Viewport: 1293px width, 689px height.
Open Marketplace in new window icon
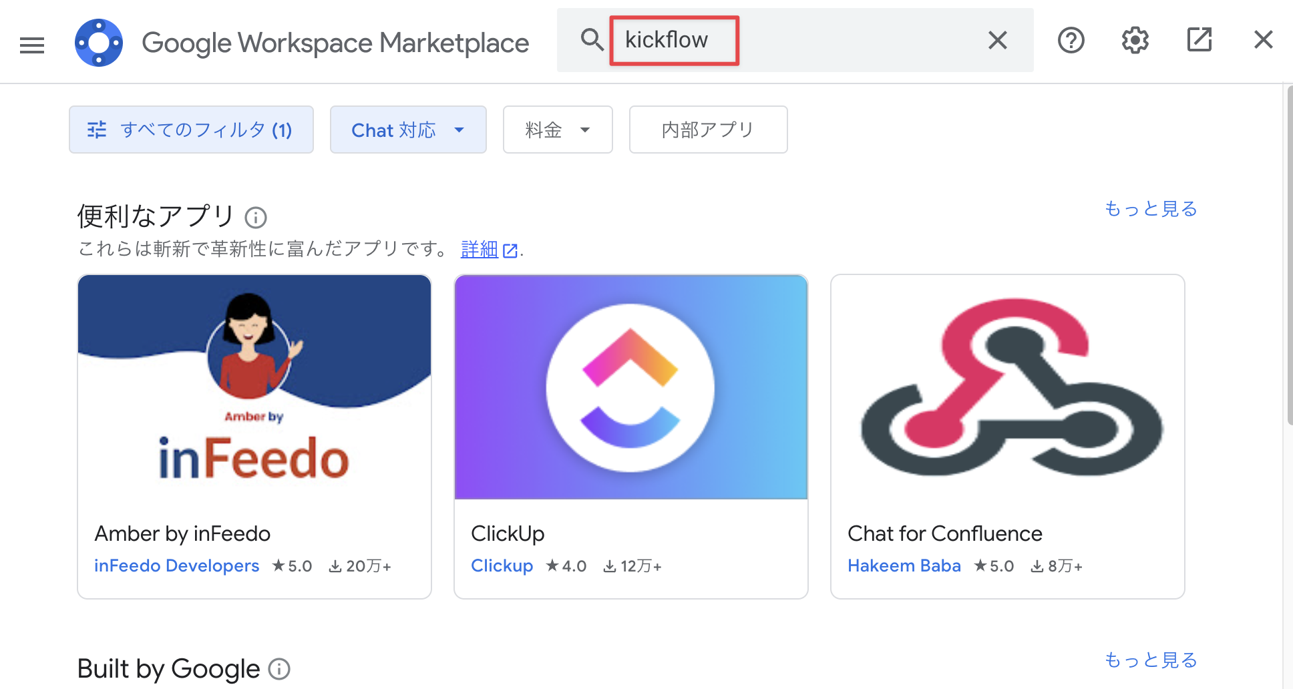pos(1199,39)
